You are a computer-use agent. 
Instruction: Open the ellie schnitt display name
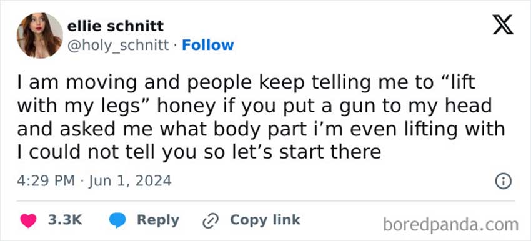tap(116, 26)
